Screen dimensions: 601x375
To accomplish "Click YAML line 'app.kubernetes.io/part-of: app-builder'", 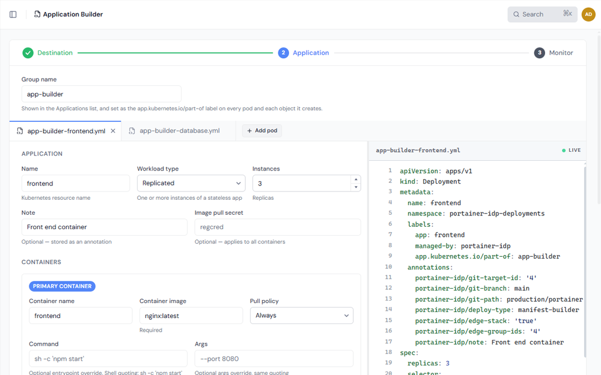I will (x=487, y=256).
